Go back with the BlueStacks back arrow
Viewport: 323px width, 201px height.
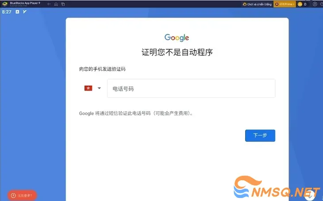(49, 4)
